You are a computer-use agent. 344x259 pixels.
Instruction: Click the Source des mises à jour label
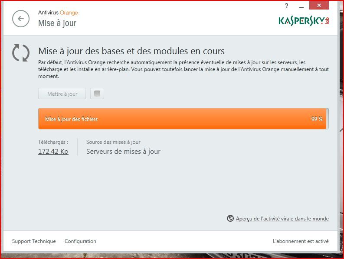(x=113, y=142)
